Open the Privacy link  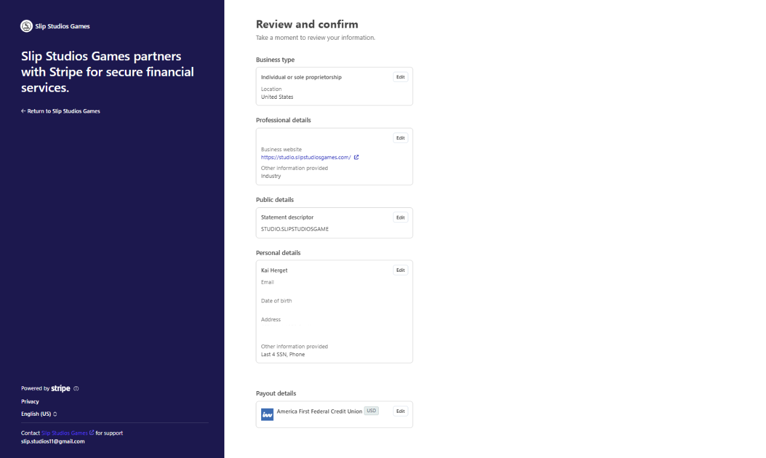tap(30, 401)
